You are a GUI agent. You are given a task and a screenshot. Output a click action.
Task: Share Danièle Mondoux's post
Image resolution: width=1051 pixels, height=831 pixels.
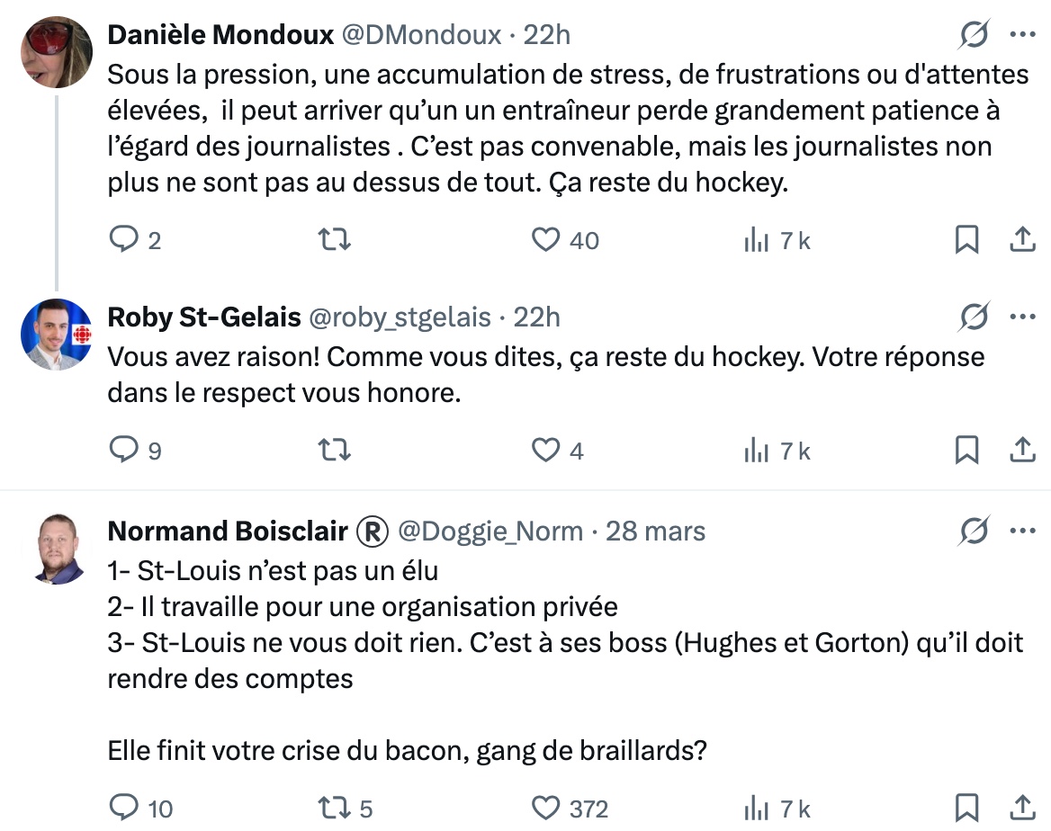pyautogui.click(x=1021, y=240)
